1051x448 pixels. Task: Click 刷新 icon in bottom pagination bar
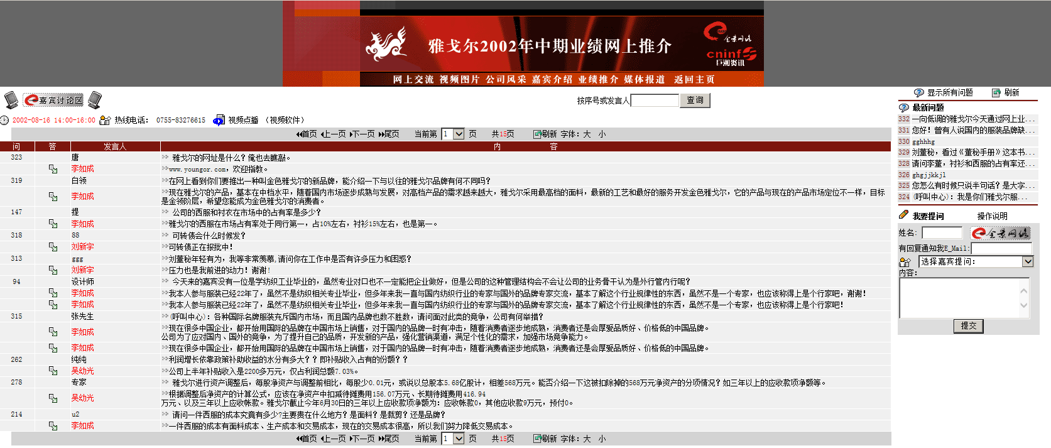point(537,439)
